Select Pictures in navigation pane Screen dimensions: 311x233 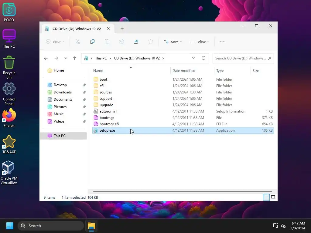tap(63, 106)
